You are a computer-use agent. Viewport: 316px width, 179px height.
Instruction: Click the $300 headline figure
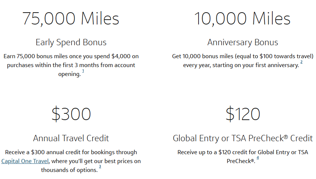coord(71,114)
